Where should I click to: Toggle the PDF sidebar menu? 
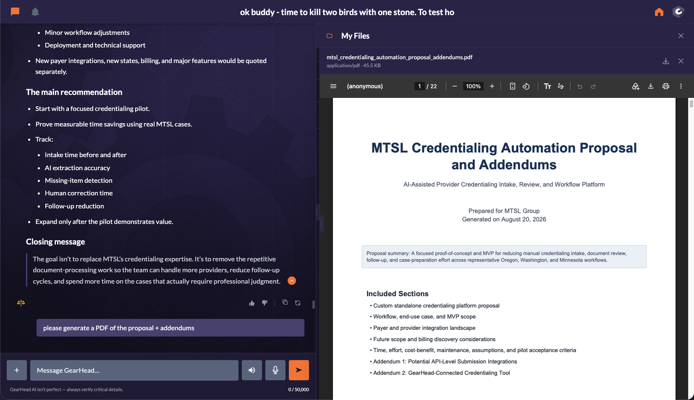333,86
